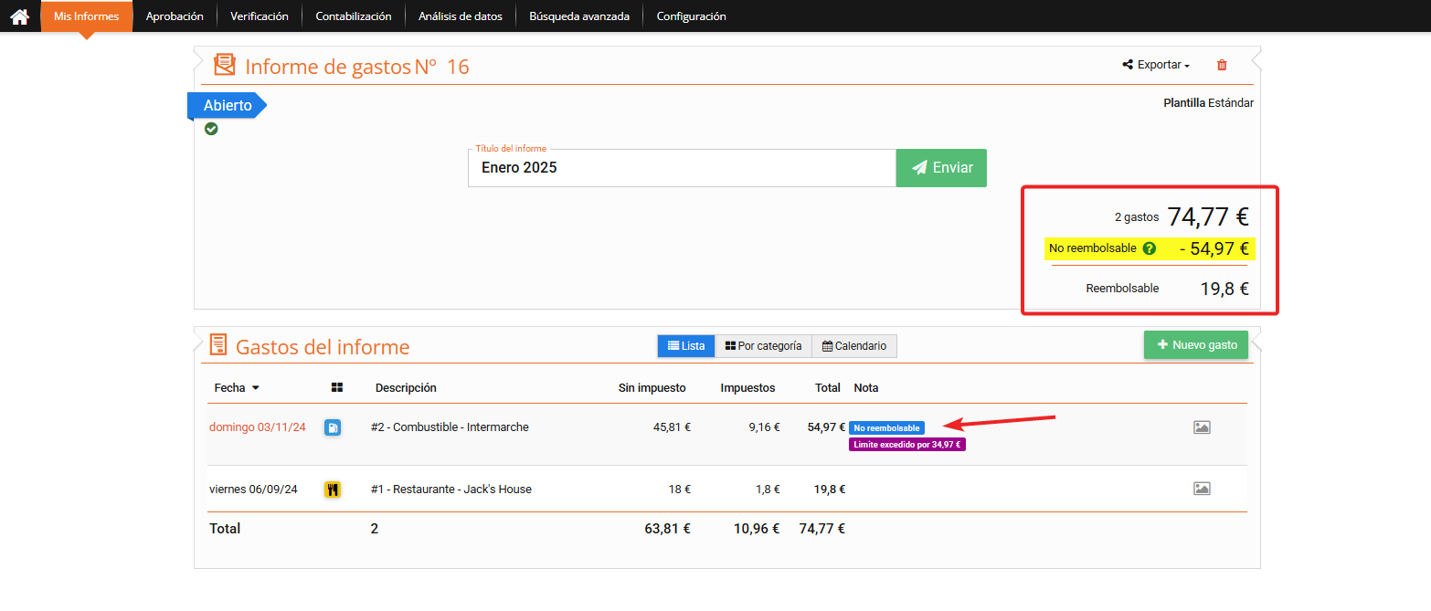Click Sin impuesto column header
The height and width of the screenshot is (611, 1431).
tap(652, 388)
